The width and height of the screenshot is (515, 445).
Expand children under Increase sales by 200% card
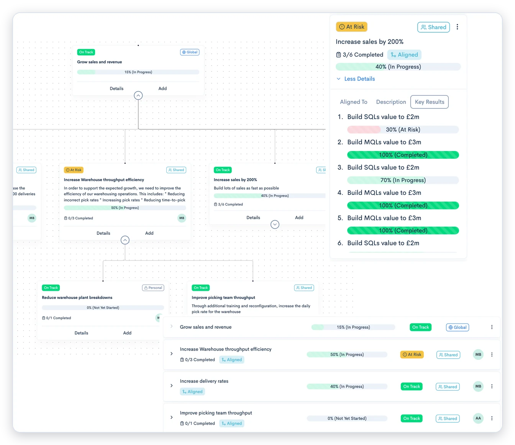[275, 224]
